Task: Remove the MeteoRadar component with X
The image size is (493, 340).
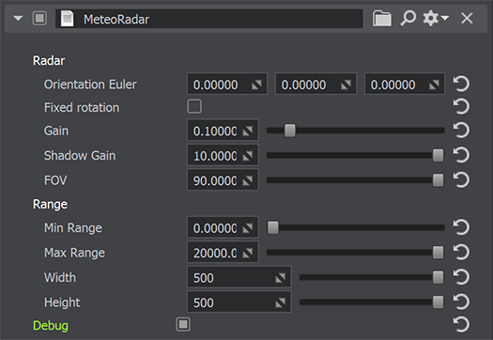Action: (x=467, y=18)
